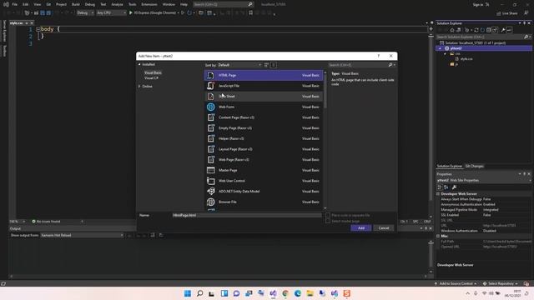This screenshot has height=300, width=534.
Task: Toggle Place code in separate file checkbox
Action: pyautogui.click(x=328, y=215)
